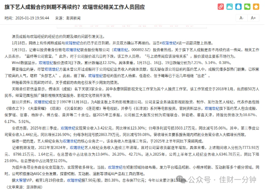Screen dimensions: 266x193
Task: Click the film title 《长津湖》
Action: click(140, 108)
